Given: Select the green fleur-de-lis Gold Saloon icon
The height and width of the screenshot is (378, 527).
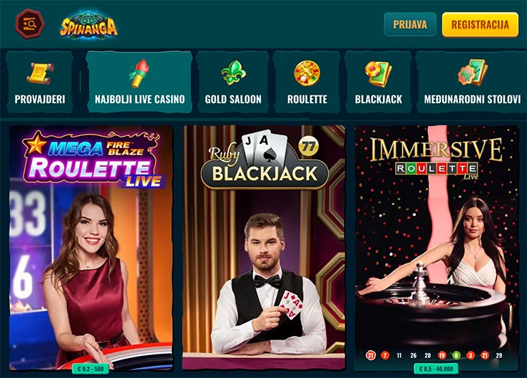Looking at the screenshot, I should 233,73.
